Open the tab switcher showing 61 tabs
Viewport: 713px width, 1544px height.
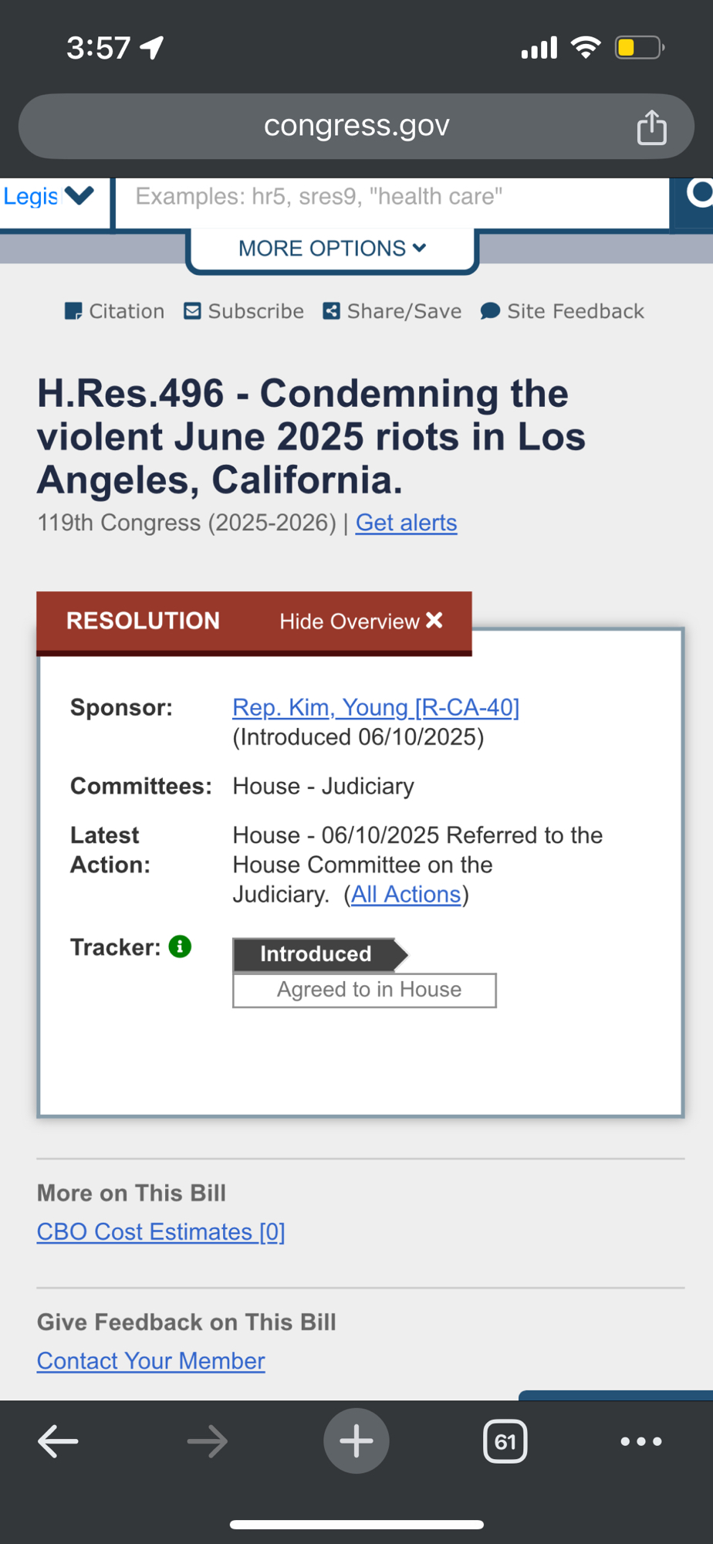pos(505,1441)
